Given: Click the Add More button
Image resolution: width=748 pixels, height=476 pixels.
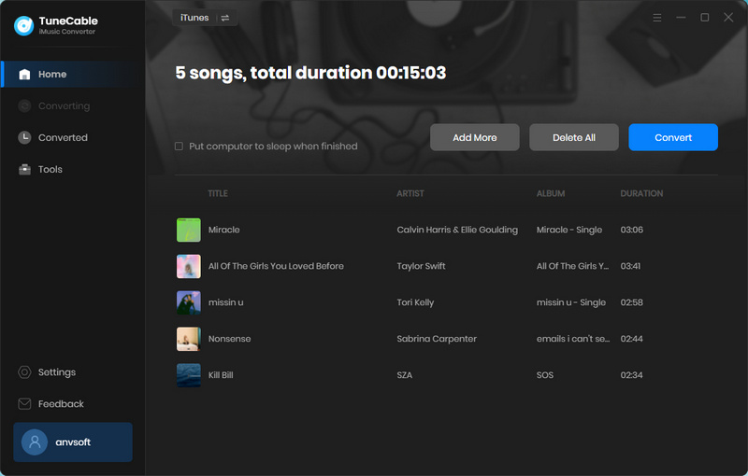Looking at the screenshot, I should (475, 137).
